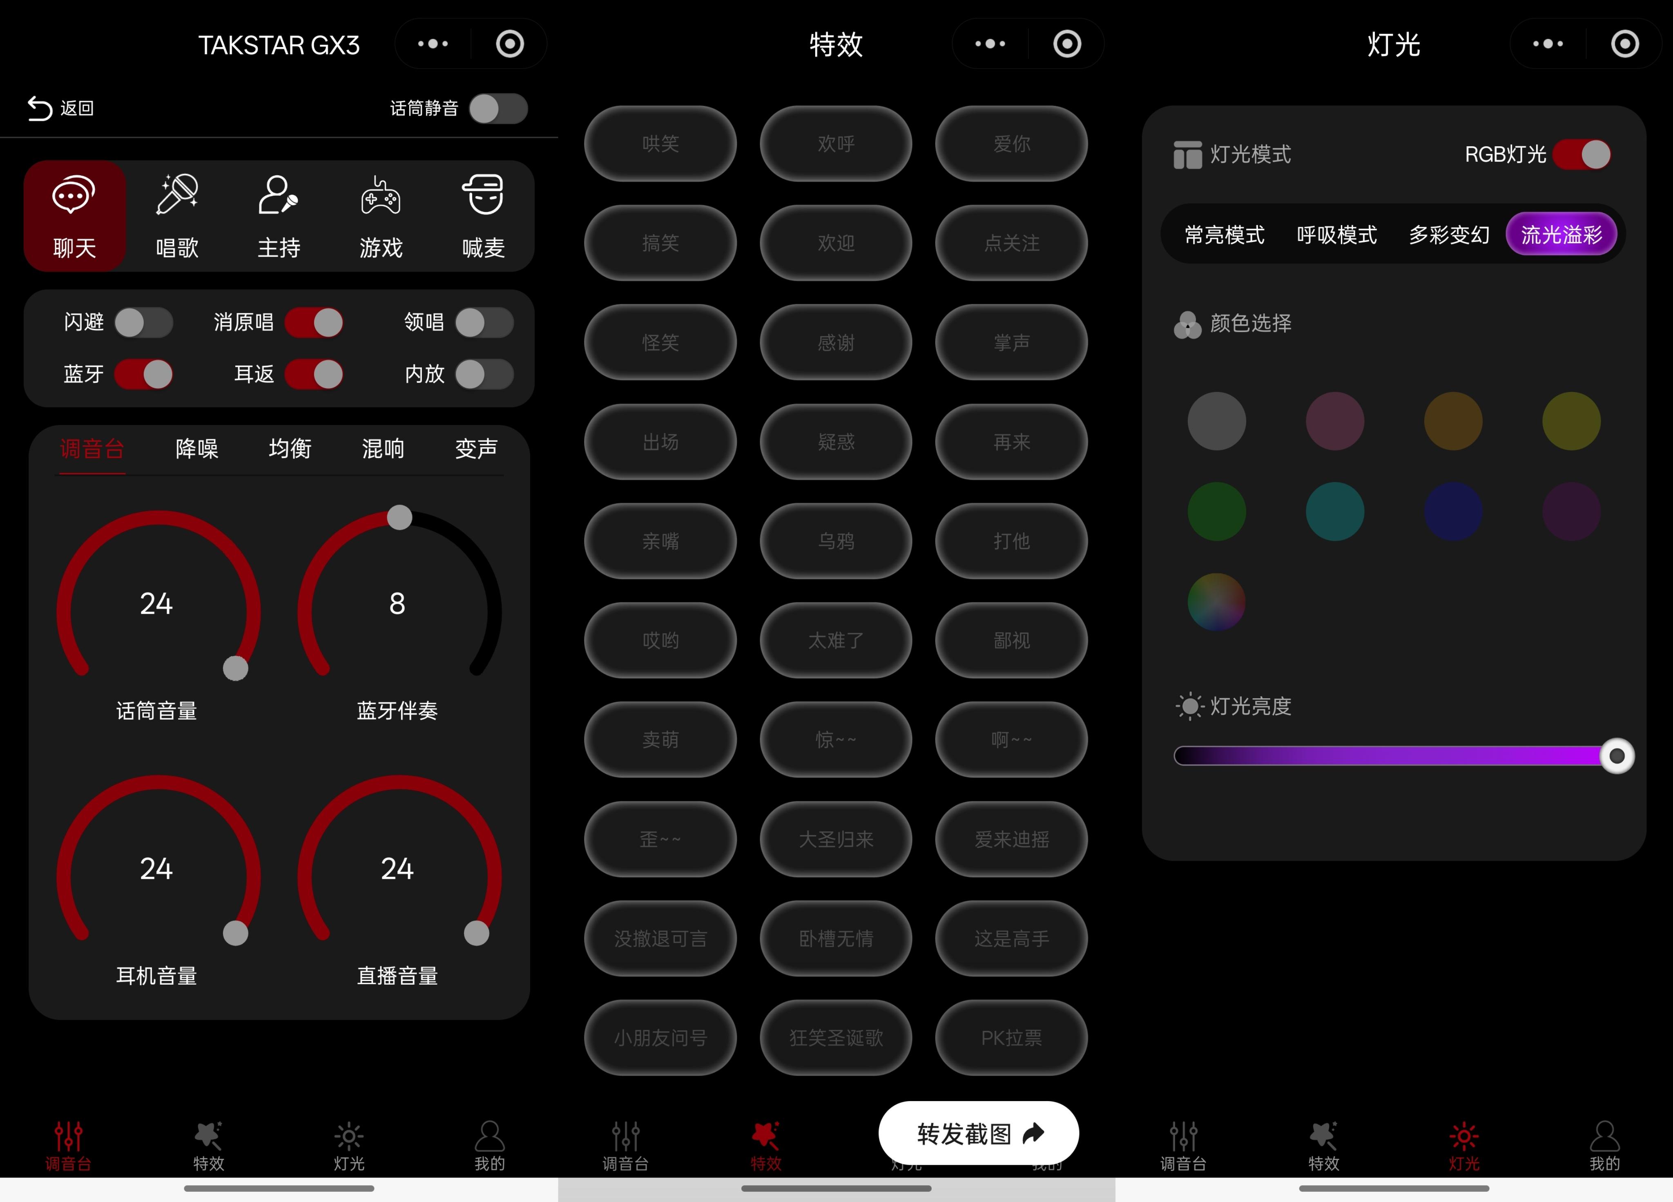Switch to the 降噪 tab

[x=197, y=449]
